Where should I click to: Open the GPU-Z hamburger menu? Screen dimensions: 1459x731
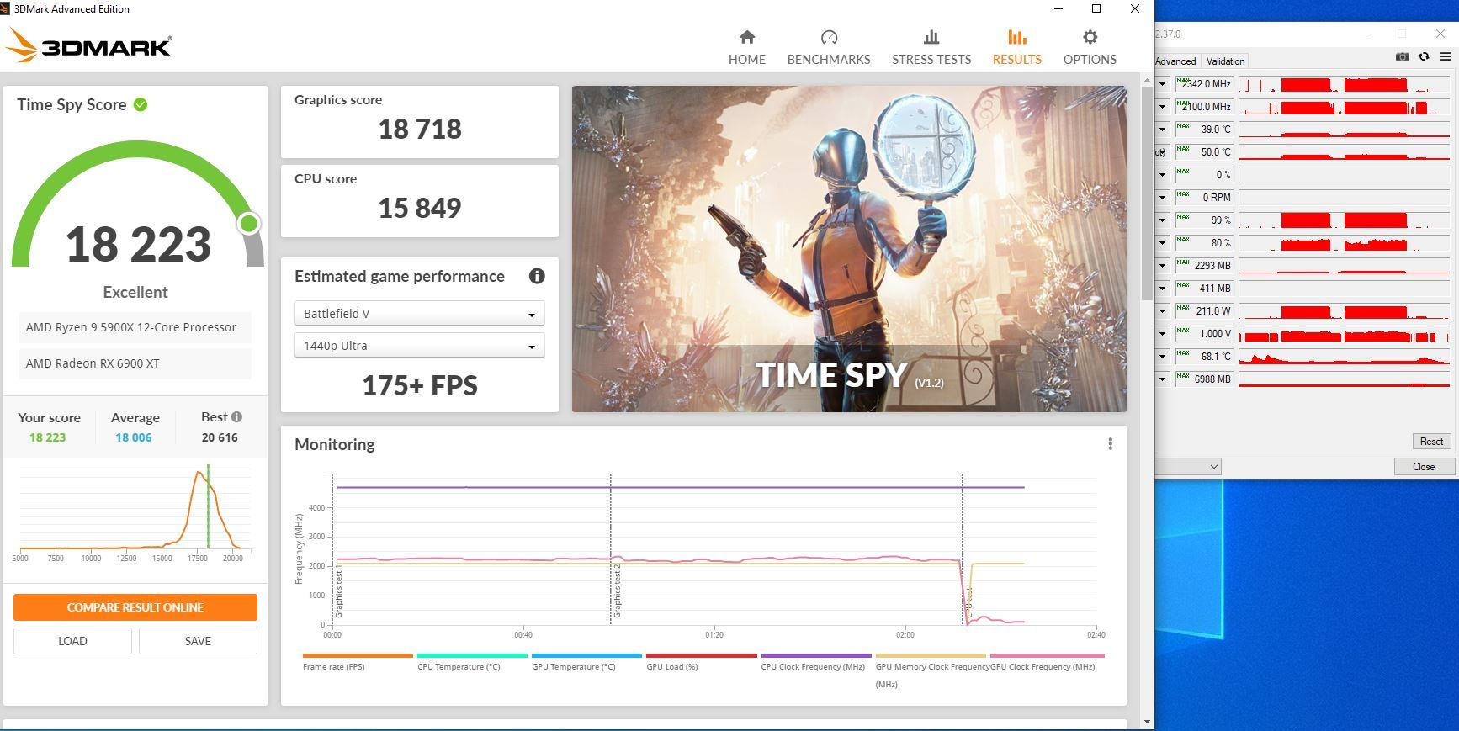(x=1446, y=56)
